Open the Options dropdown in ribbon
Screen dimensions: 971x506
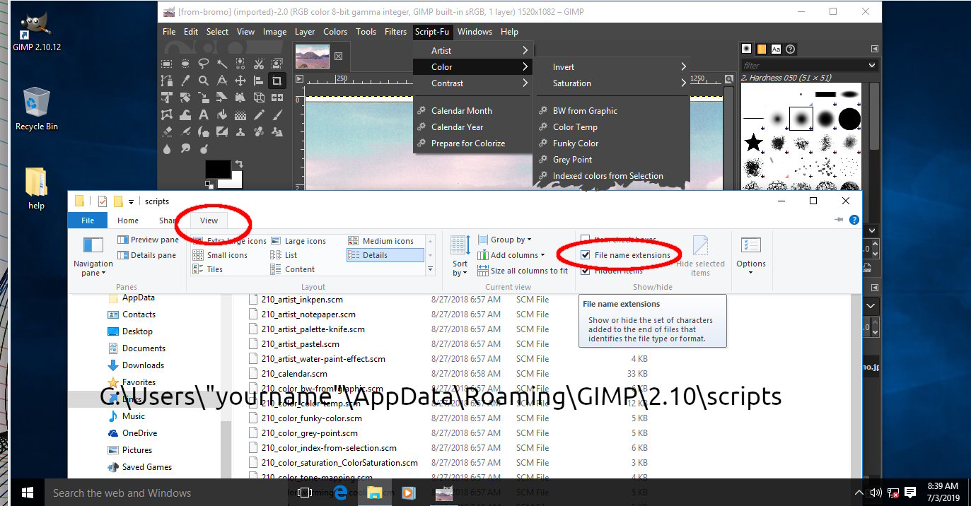click(750, 255)
